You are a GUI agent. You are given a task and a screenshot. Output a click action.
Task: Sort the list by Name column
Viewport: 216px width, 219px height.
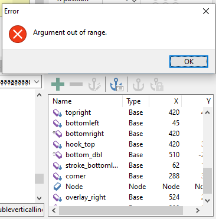86,101
